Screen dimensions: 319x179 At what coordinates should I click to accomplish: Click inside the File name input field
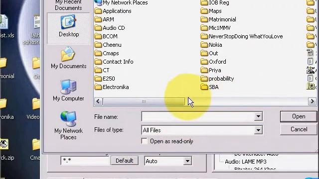tap(198, 116)
